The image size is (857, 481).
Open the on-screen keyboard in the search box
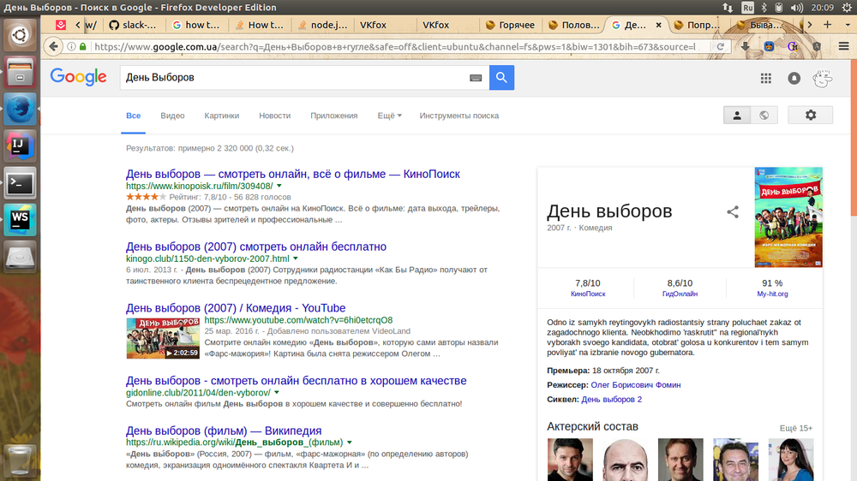[476, 78]
